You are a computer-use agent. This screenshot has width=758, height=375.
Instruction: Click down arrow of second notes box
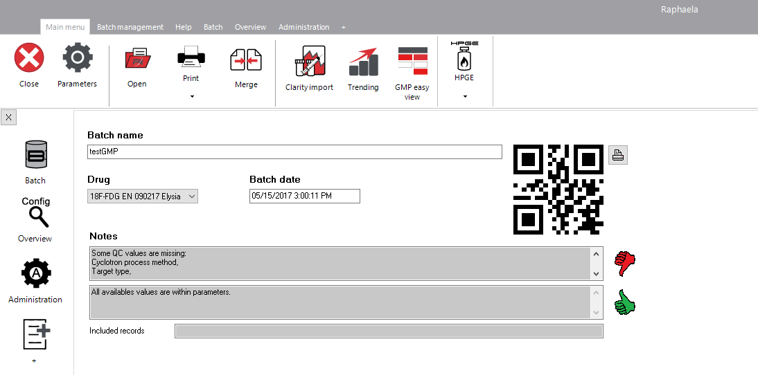597,313
